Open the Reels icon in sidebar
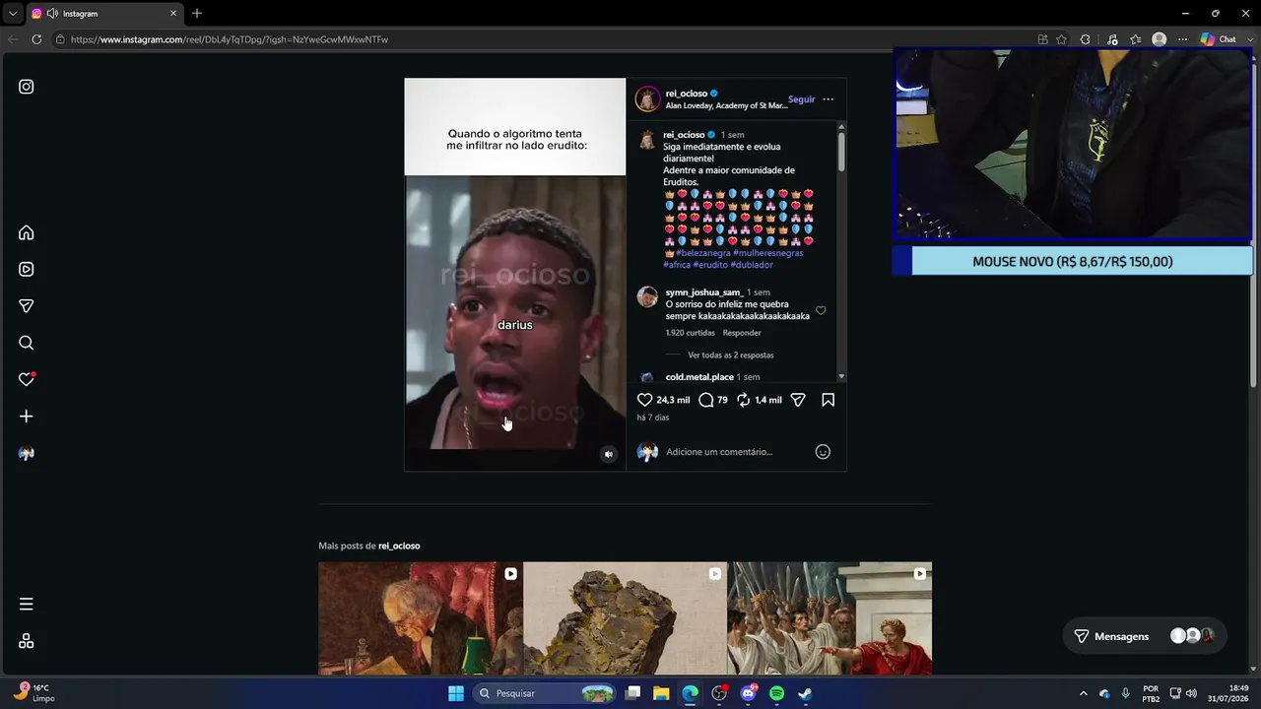1261x709 pixels. 27,269
